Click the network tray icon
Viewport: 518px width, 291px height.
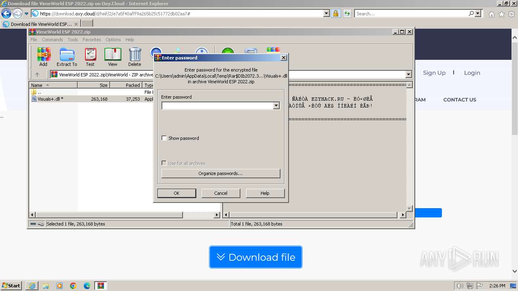pos(470,286)
